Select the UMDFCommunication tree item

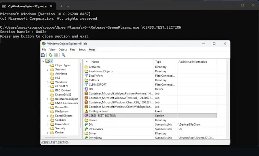[x=66, y=103]
